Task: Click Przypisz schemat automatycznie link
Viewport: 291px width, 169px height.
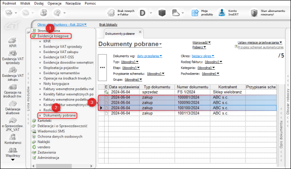Action: [x=260, y=47]
